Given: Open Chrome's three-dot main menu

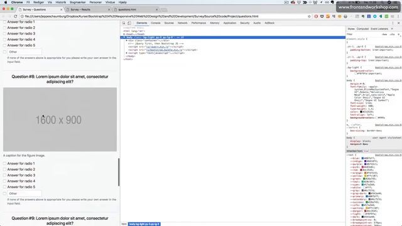Looking at the screenshot, I should [x=398, y=16].
